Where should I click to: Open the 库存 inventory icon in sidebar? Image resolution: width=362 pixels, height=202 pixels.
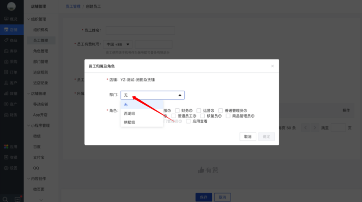pyautogui.click(x=6, y=51)
